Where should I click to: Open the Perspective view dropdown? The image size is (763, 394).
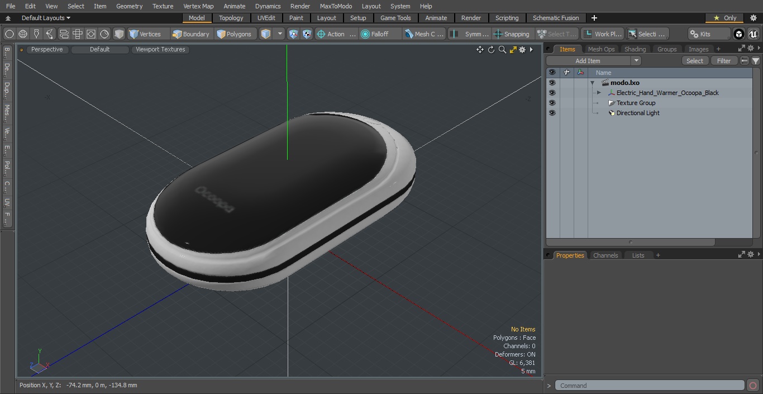[x=47, y=49]
